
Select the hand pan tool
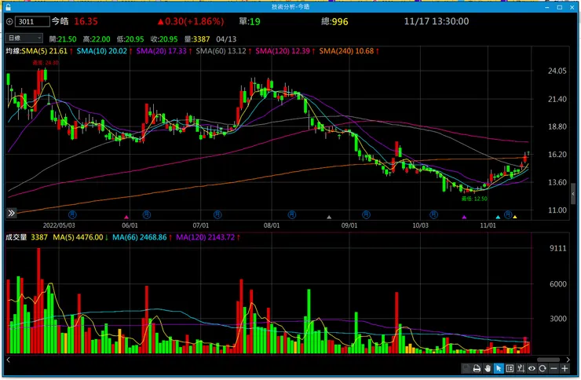[x=488, y=368]
